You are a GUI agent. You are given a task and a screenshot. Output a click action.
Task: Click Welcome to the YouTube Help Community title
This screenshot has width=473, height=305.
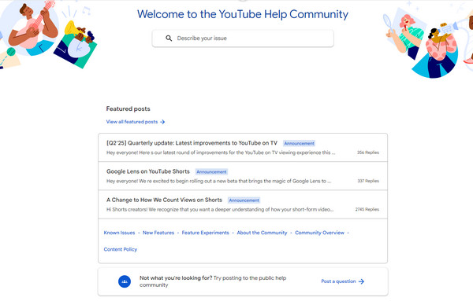pyautogui.click(x=243, y=14)
